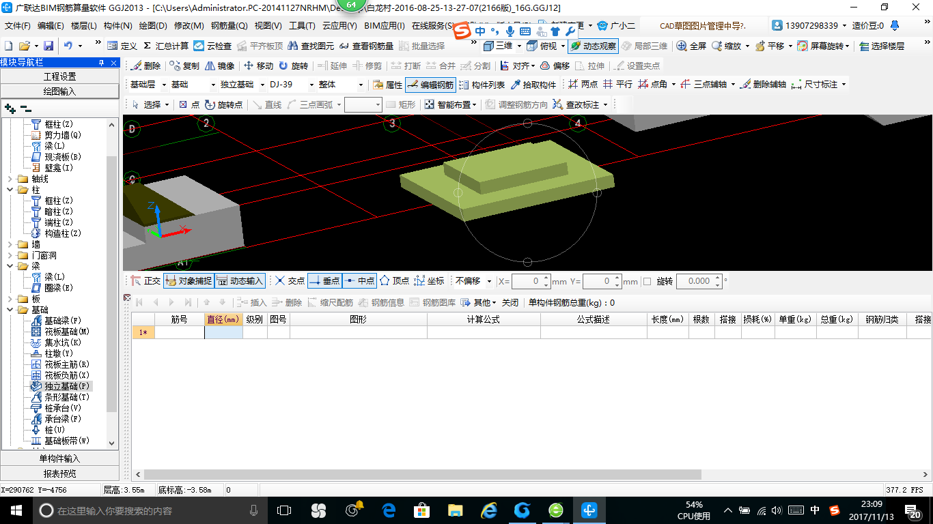This screenshot has width=933, height=524.
Task: Switch to 单构件输入 panel
Action: pos(59,458)
